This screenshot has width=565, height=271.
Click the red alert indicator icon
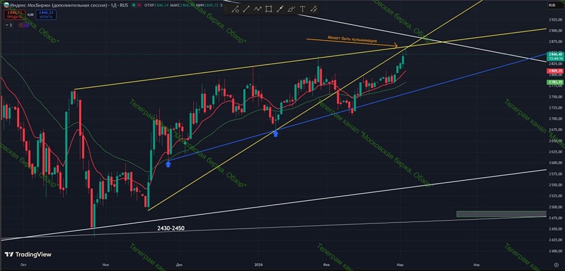coord(21,25)
